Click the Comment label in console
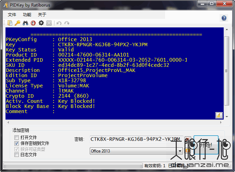Screen dimensions: 235x172 (16, 111)
